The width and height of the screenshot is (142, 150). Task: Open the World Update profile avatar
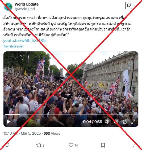(8, 7)
